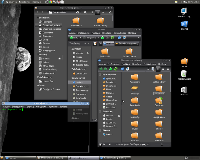Open toolbar overflow arrow in oneiros window
The width and height of the screenshot is (200, 160).
(x=139, y=38)
